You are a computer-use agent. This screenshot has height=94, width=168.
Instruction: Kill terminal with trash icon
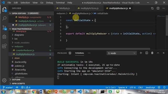click(152, 53)
